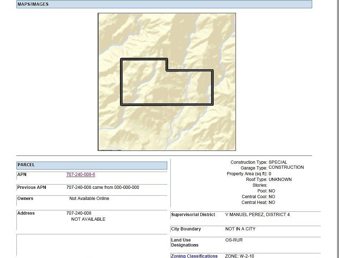Click the PARCEL section header
The image size is (339, 258).
[92, 165]
